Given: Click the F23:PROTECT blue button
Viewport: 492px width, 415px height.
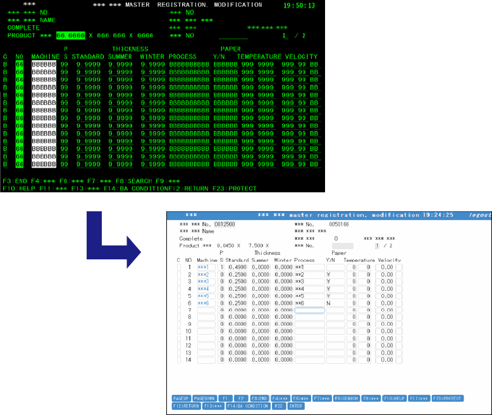Looking at the screenshot, I should [x=448, y=399].
